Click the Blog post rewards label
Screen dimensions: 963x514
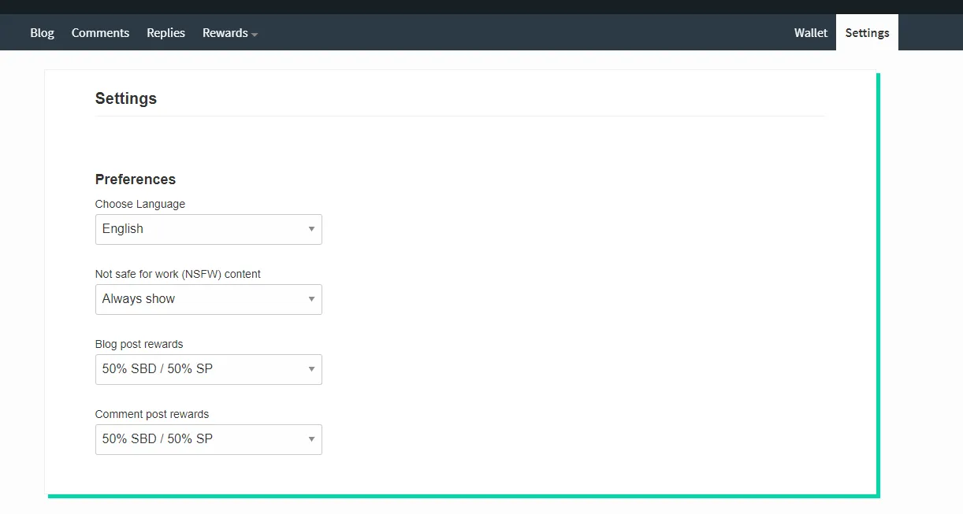139,344
